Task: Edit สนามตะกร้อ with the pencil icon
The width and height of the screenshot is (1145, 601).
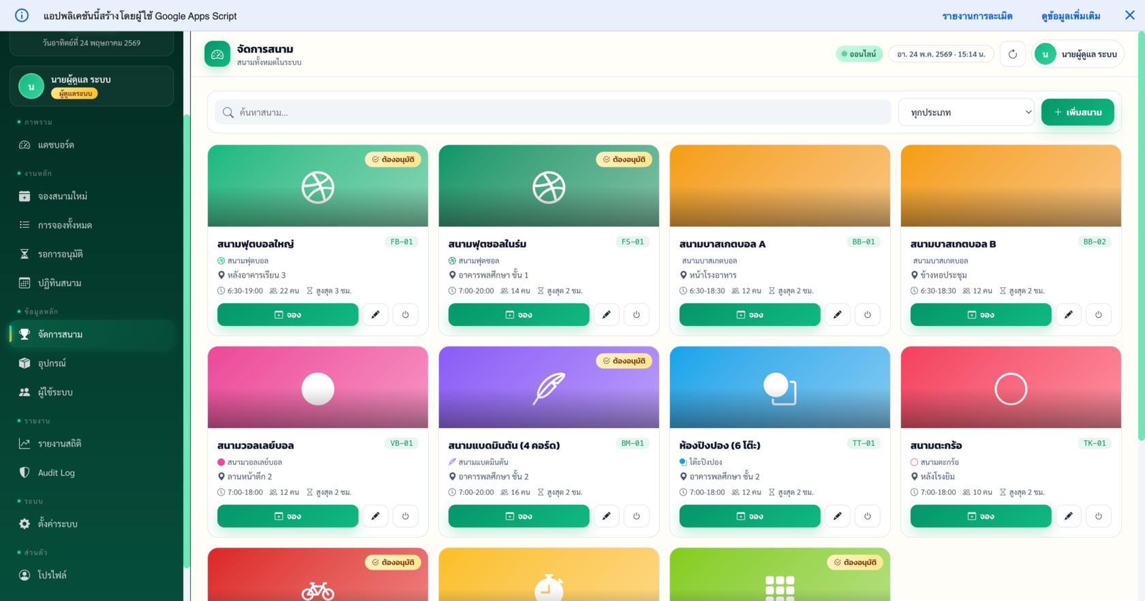Action: [1069, 516]
